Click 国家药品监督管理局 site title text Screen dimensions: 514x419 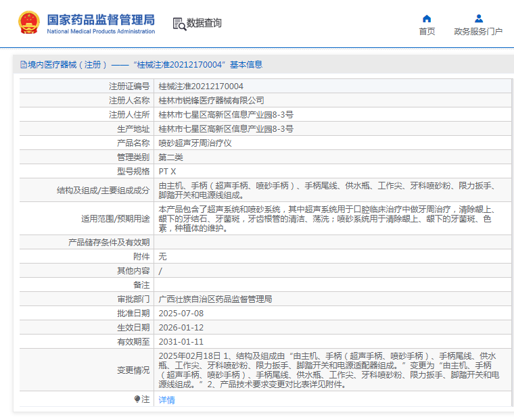101,19
